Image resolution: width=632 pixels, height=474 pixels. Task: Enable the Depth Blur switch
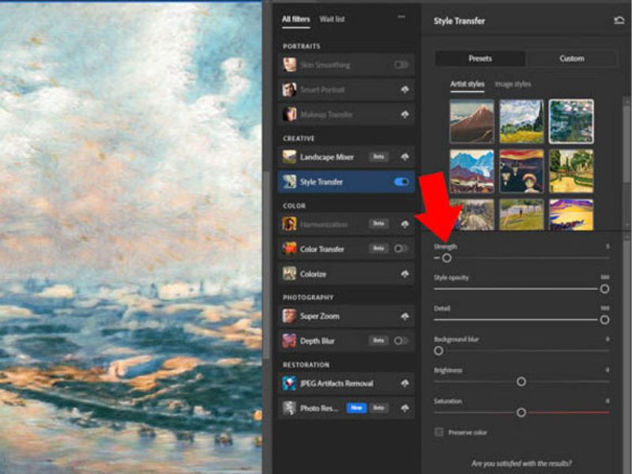[401, 341]
